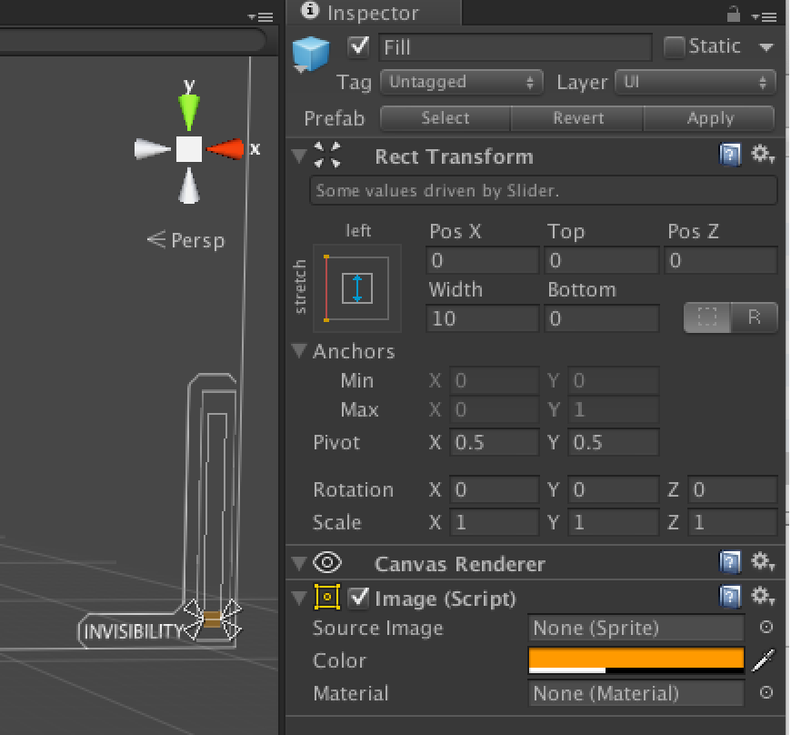Image resolution: width=791 pixels, height=735 pixels.
Task: Disable the Image script component checkbox
Action: [359, 598]
